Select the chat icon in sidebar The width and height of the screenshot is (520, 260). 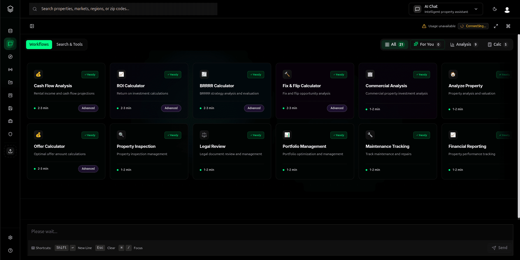pos(10,44)
